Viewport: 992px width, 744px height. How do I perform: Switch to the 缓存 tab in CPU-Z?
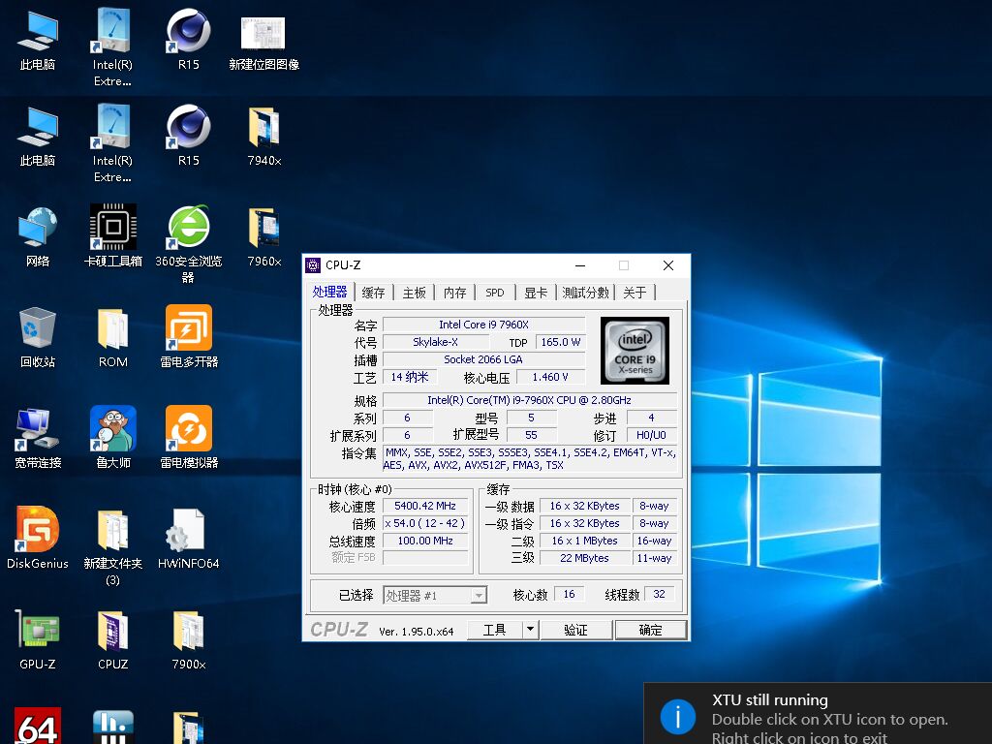[373, 293]
